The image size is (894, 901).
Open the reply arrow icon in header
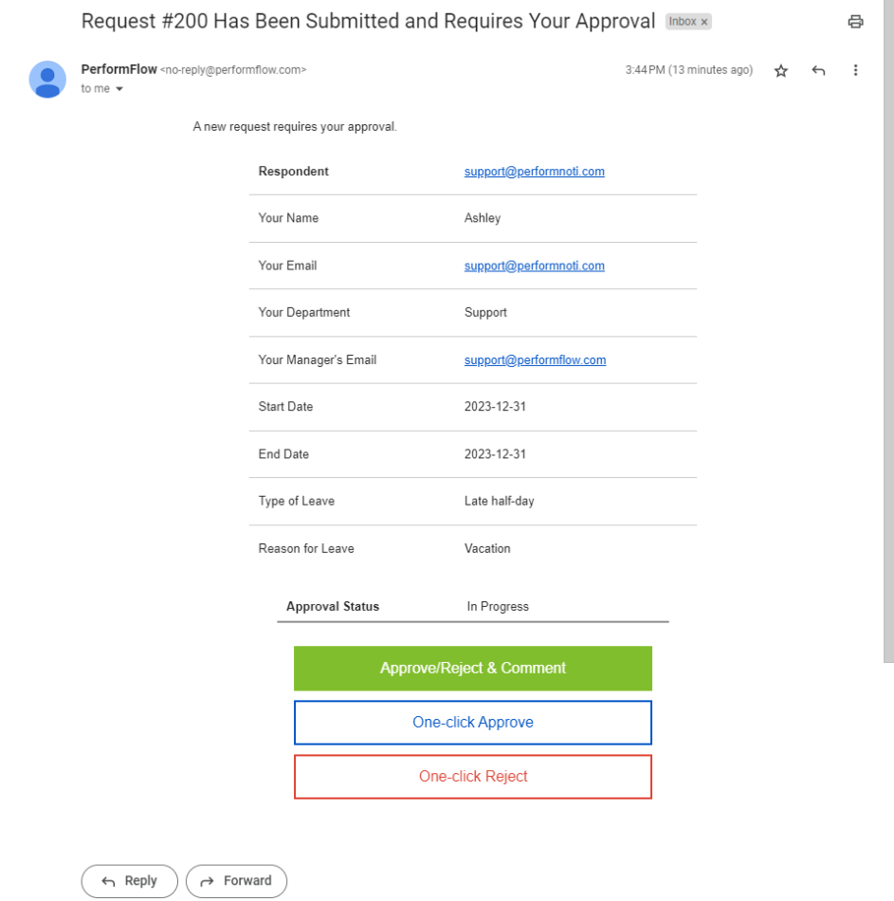[817, 69]
